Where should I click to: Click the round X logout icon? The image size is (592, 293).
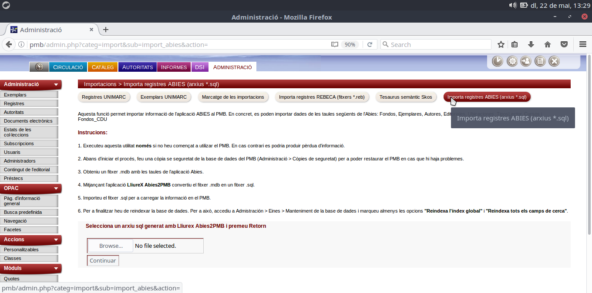tap(554, 61)
